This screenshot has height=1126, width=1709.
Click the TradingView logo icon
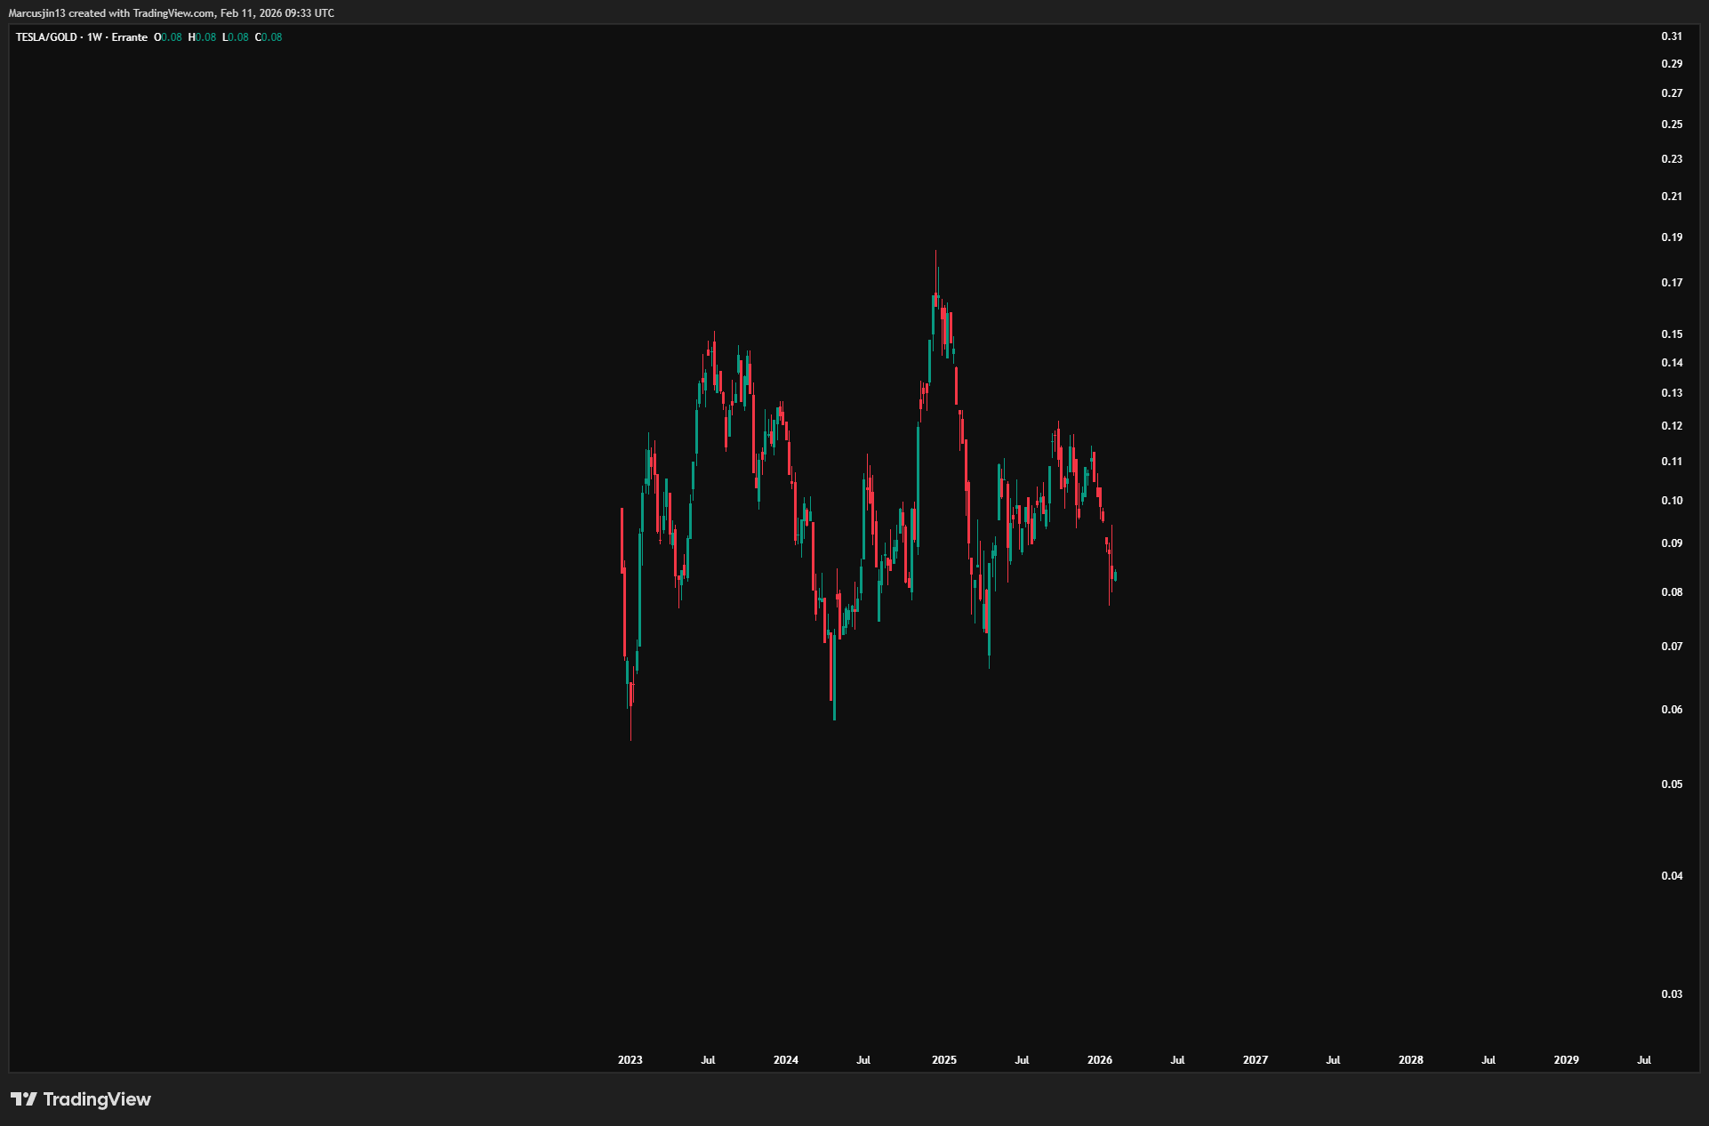pos(24,1099)
